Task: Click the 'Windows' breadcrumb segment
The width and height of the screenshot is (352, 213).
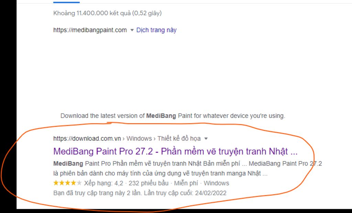Action: point(139,139)
